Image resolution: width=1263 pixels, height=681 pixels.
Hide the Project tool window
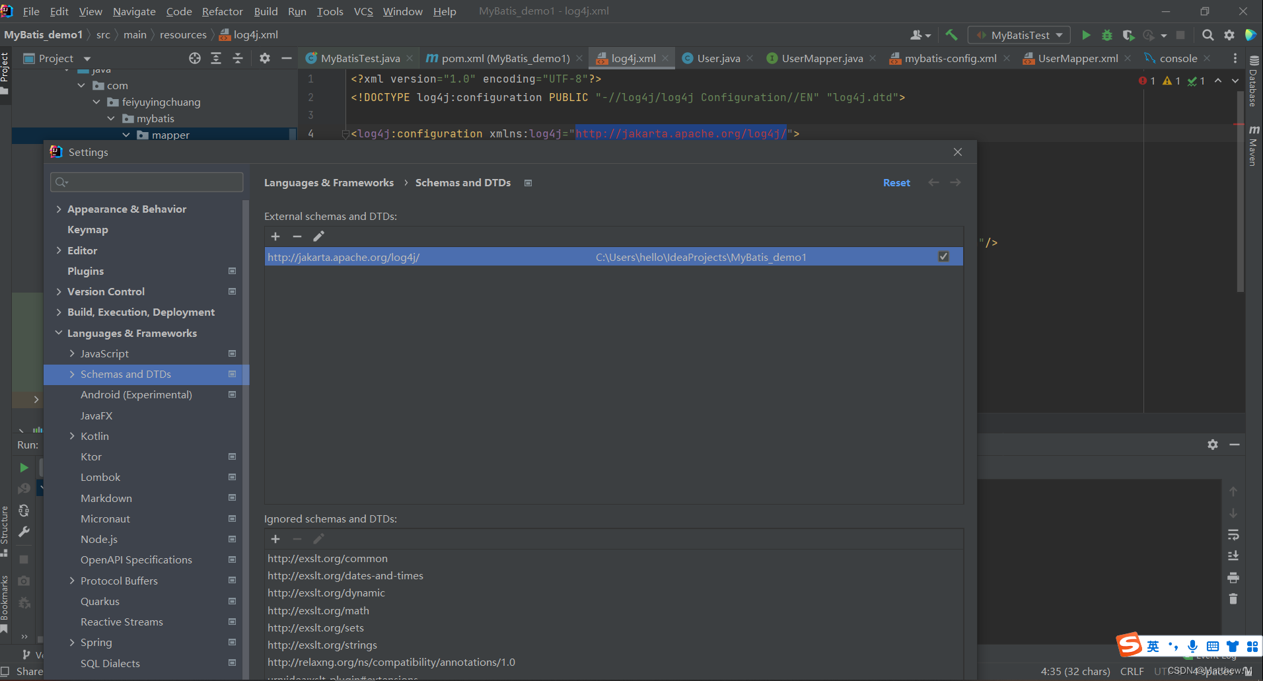tap(286, 58)
